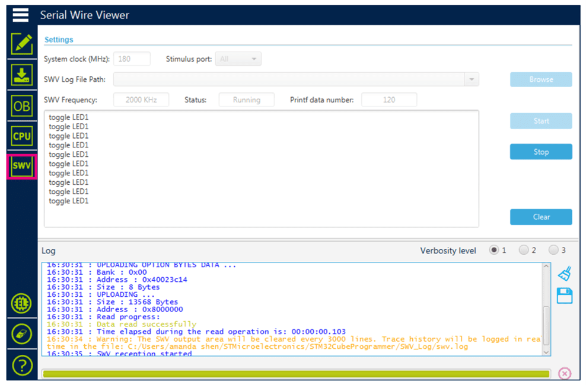Screen dimensions: 586x385
Task: Expand the Stimulus port dropdown
Action: 253,59
